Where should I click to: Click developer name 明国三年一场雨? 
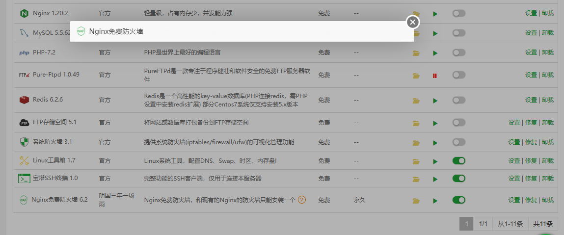[116, 200]
